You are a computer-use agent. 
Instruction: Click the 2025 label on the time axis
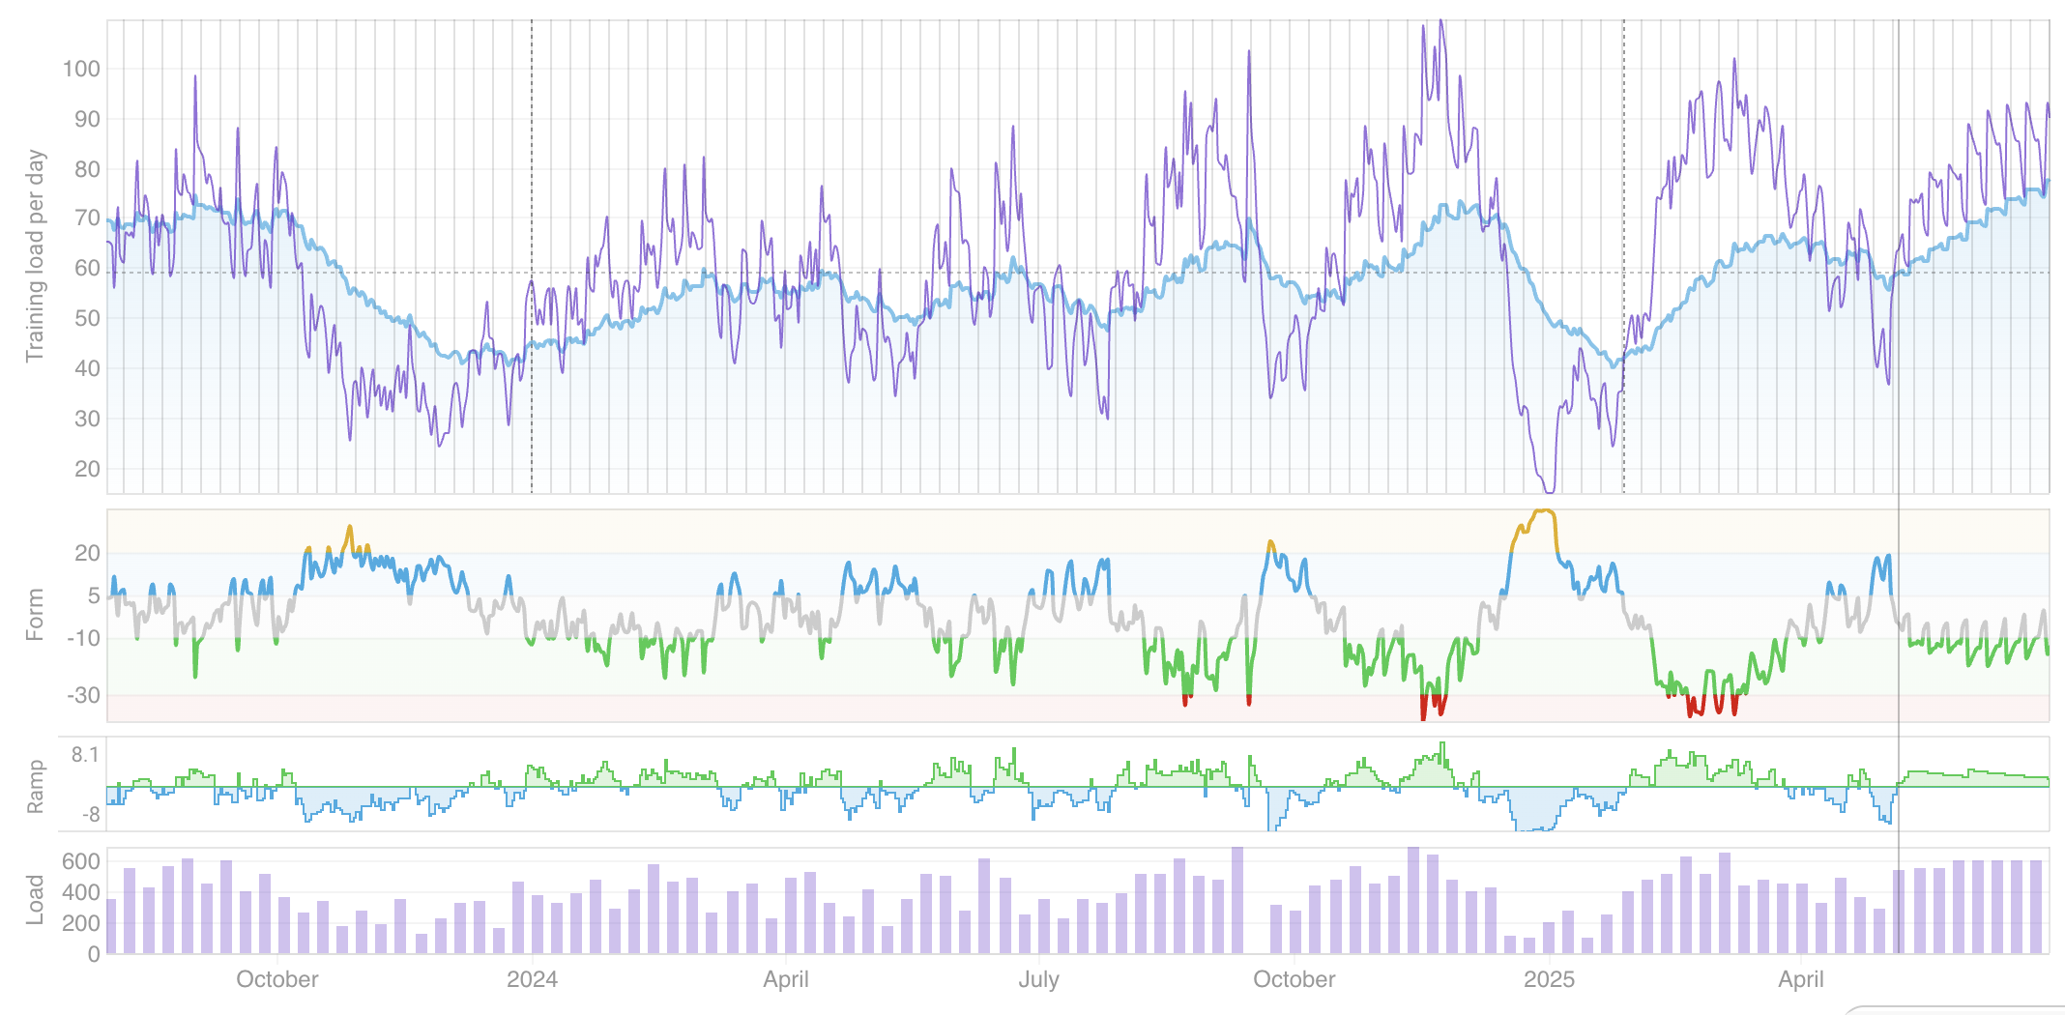click(x=1549, y=979)
